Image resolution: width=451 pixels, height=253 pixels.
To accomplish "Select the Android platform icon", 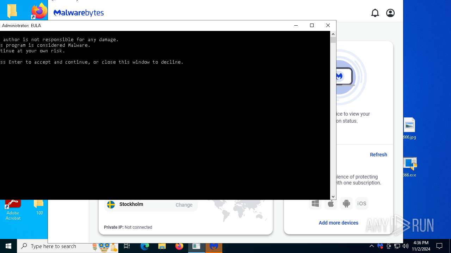I will [346, 203].
